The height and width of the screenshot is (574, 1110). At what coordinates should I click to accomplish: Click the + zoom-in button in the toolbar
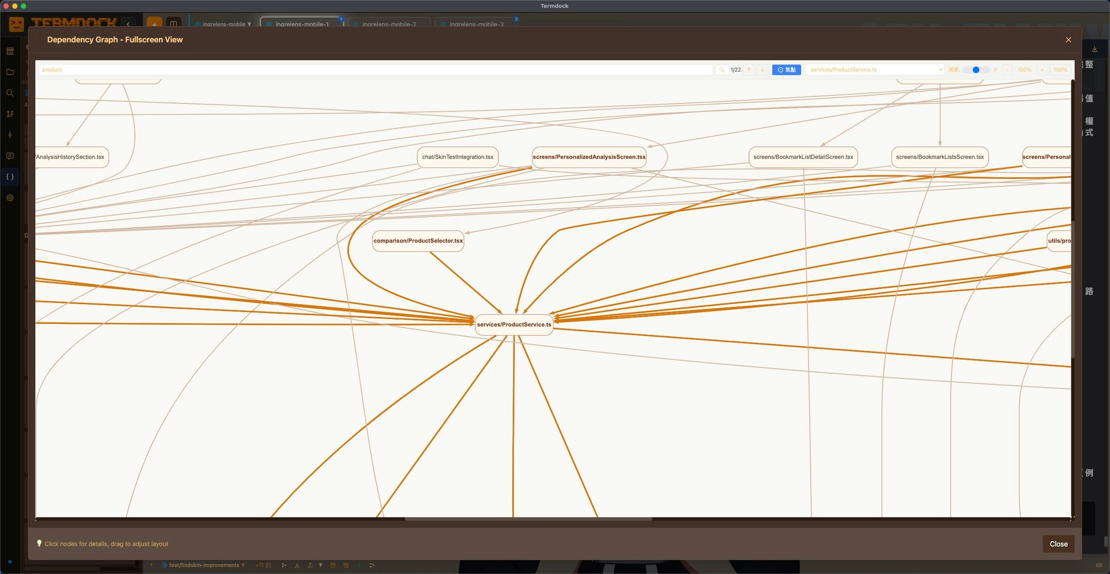click(1042, 69)
